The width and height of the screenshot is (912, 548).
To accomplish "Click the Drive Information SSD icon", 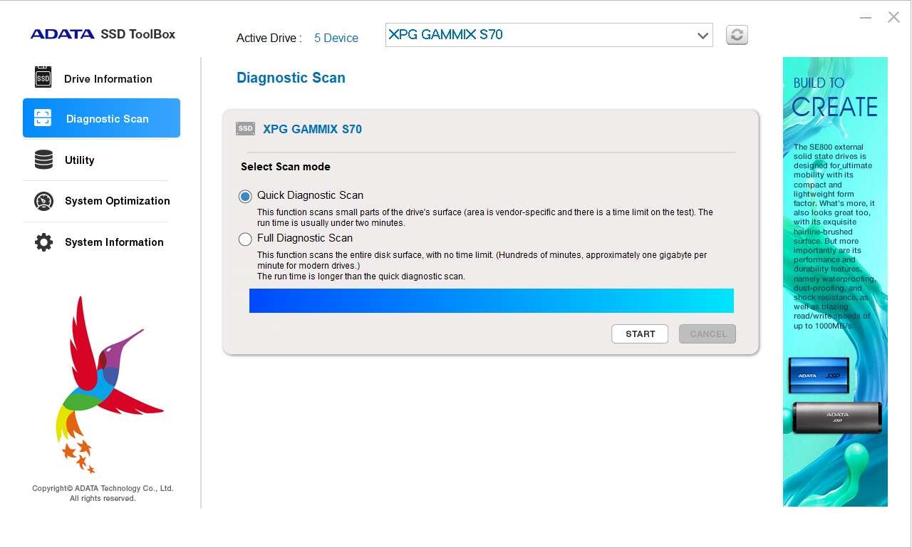I will coord(43,78).
